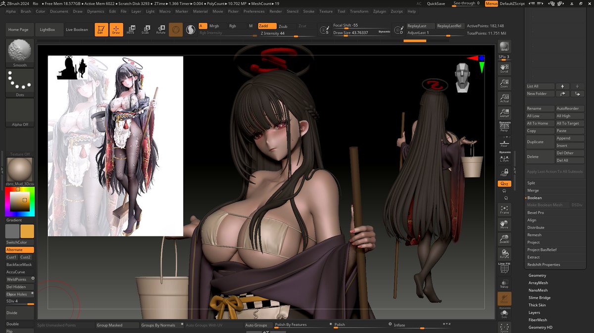Viewport: 594px width, 333px height.
Task: Select the Scale transform tool
Action: [x=146, y=30]
